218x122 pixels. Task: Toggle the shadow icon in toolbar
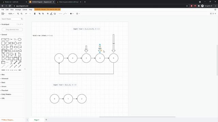(x=55, y=14)
